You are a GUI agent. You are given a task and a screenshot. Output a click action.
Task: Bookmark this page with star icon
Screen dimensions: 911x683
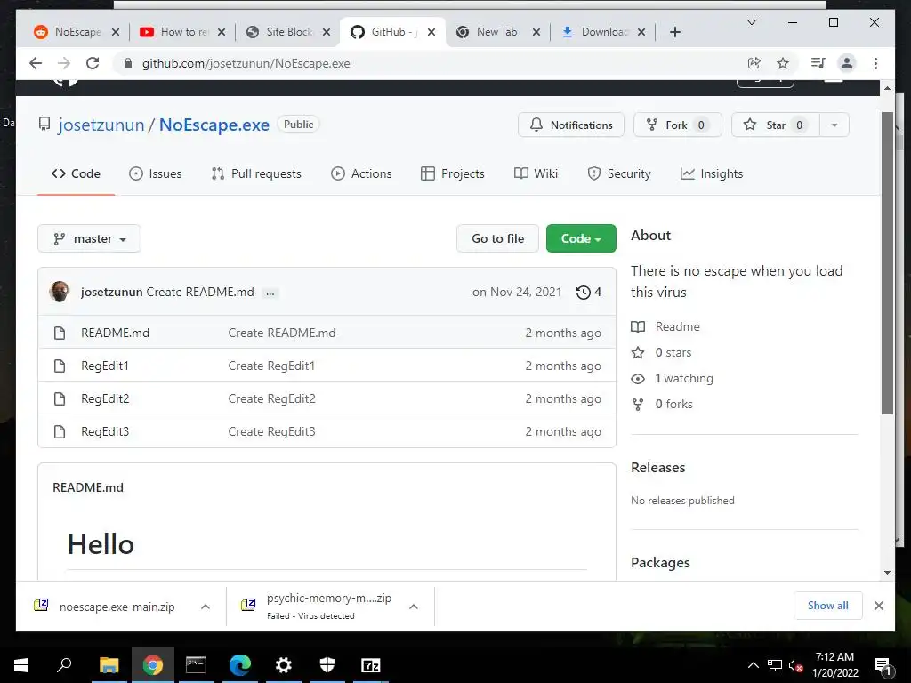point(783,63)
